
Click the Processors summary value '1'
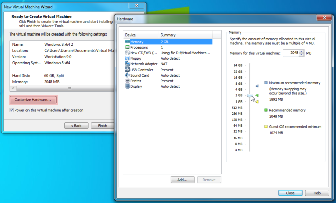[162, 47]
